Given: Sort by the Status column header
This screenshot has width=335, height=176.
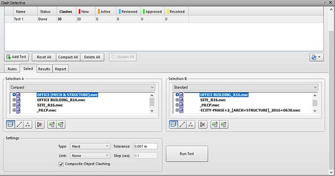Looking at the screenshot, I should tap(47, 12).
